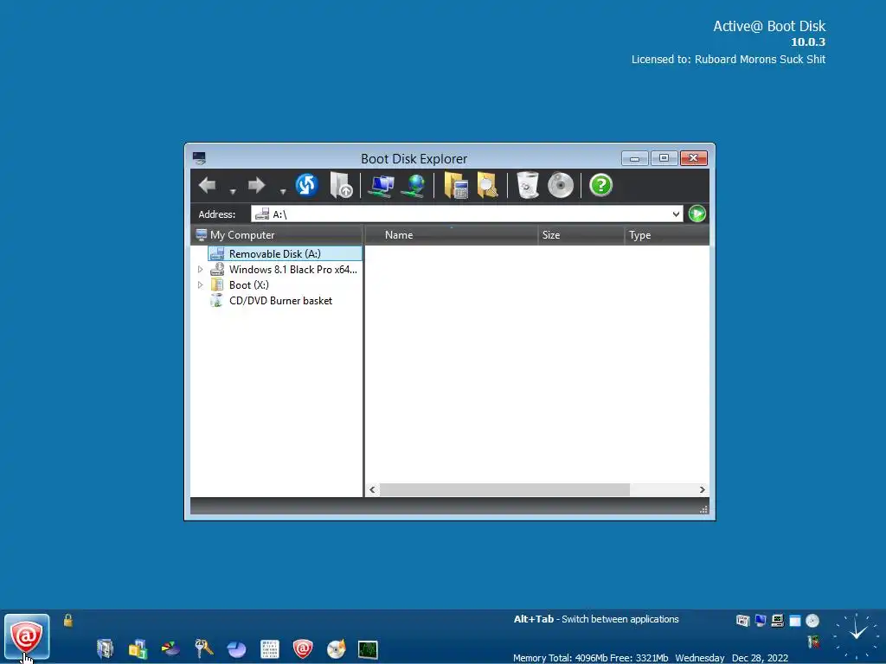The height and width of the screenshot is (664, 886).
Task: Click the Back arrow in Boot Disk Explorer
Action: 208,185
